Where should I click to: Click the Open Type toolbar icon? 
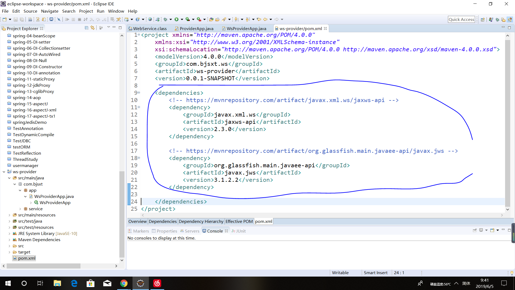click(211, 19)
